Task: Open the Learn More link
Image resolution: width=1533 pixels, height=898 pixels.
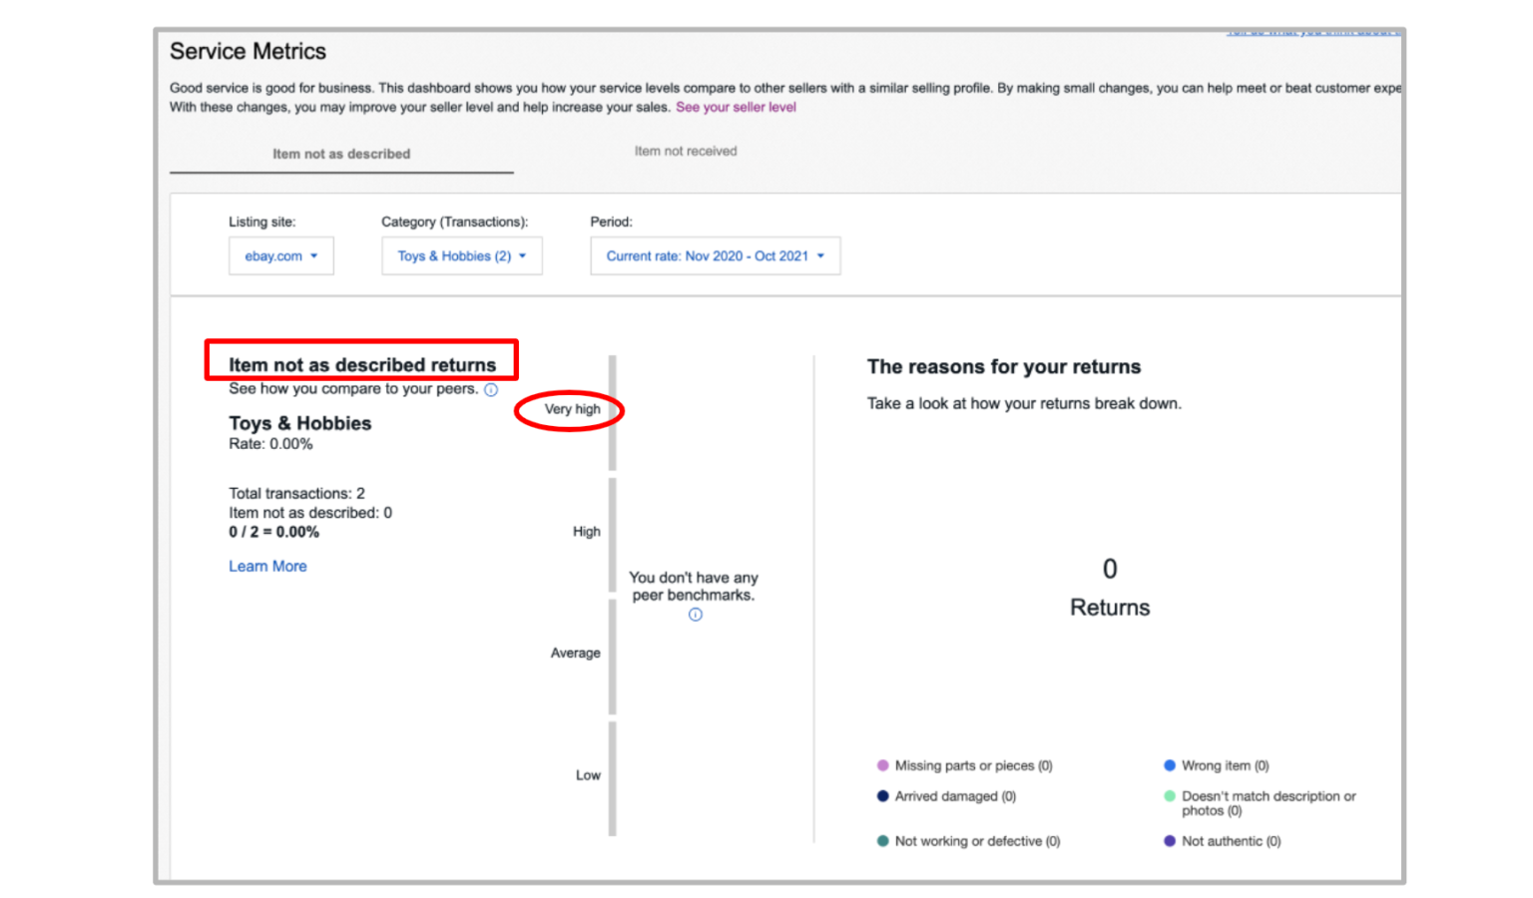Action: (x=267, y=567)
